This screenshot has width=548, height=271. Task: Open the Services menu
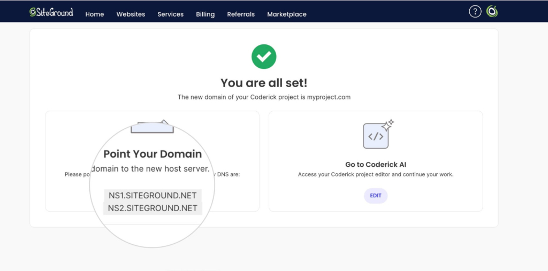pos(171,14)
